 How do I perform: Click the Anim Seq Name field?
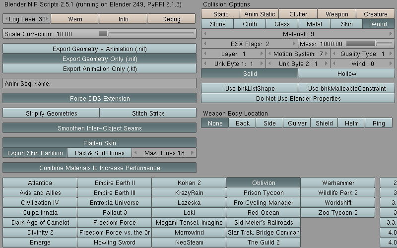point(99,83)
